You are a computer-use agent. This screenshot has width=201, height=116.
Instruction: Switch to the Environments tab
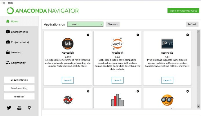tap(19, 32)
